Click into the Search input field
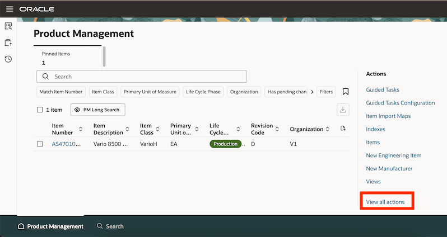Image resolution: width=447 pixels, height=237 pixels. [x=141, y=77]
